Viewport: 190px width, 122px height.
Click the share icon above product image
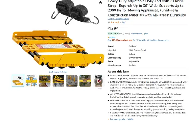tap(100, 3)
